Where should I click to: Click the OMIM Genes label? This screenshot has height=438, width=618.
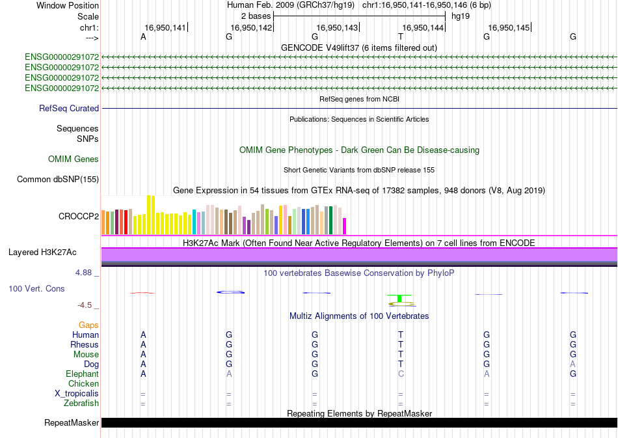pyautogui.click(x=74, y=159)
